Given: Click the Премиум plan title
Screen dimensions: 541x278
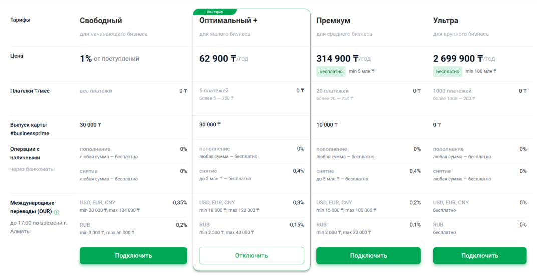Looking at the screenshot, I should click(x=333, y=21).
